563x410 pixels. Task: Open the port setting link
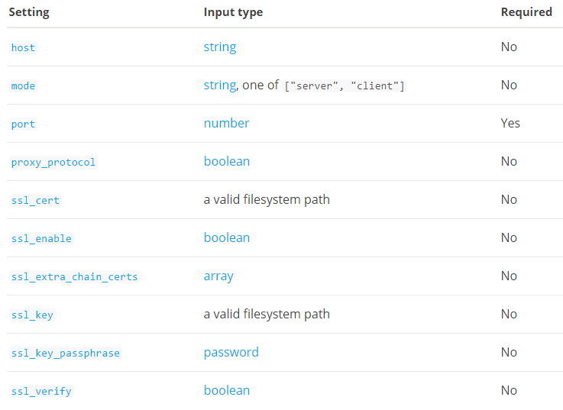(x=23, y=124)
